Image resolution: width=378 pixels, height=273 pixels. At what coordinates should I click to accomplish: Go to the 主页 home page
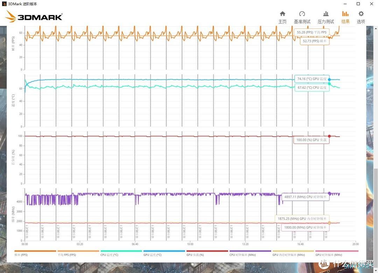[282, 17]
